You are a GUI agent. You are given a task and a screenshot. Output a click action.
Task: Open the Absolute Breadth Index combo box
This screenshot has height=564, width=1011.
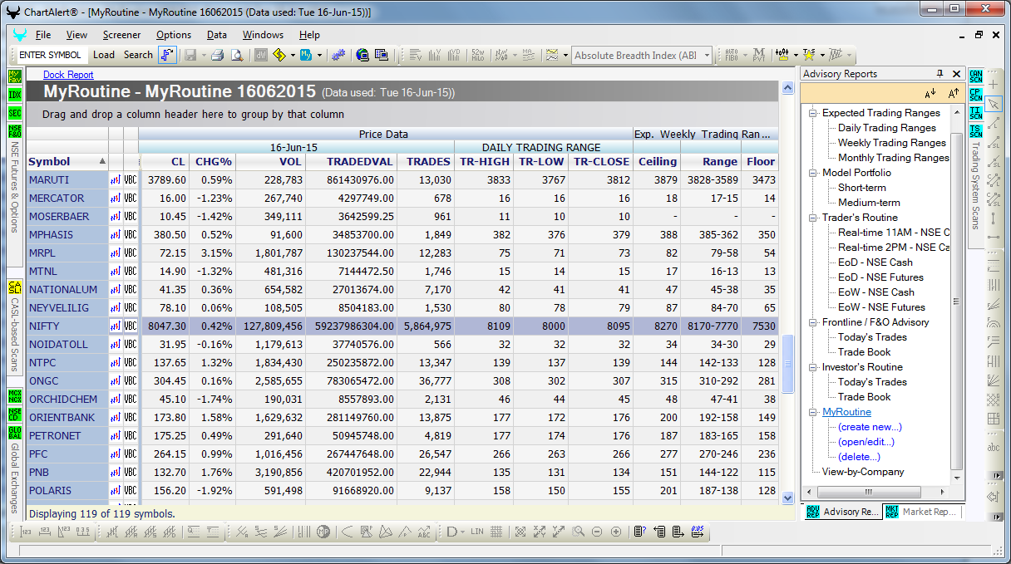(643, 56)
